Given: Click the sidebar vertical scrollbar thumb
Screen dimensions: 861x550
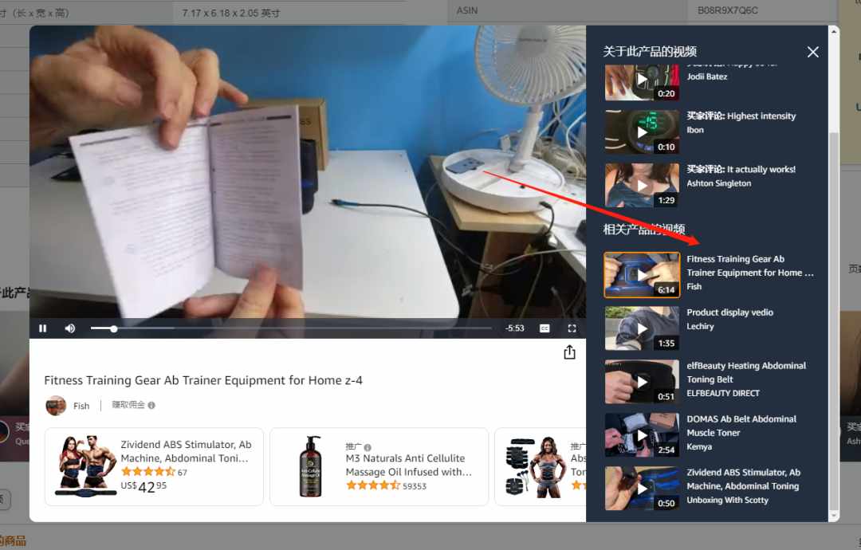Looking at the screenshot, I should (x=834, y=320).
